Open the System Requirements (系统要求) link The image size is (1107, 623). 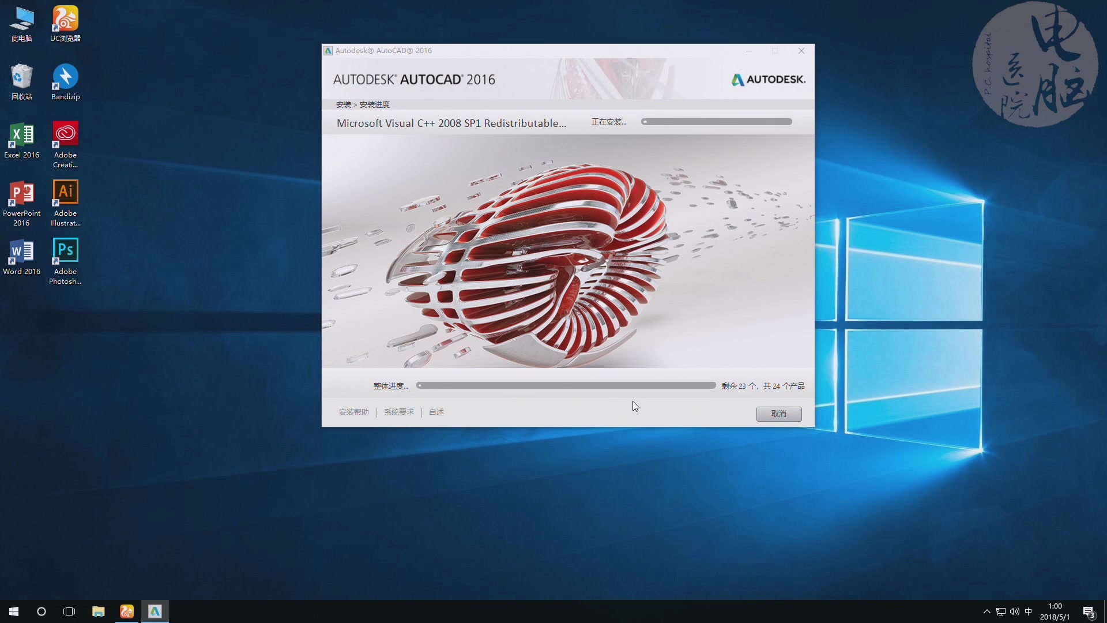398,412
